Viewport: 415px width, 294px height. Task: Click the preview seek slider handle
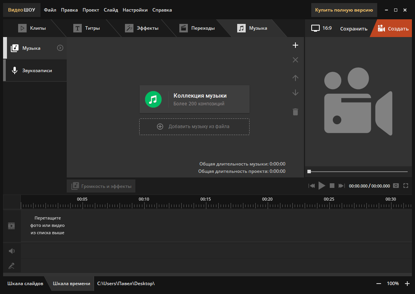click(309, 172)
